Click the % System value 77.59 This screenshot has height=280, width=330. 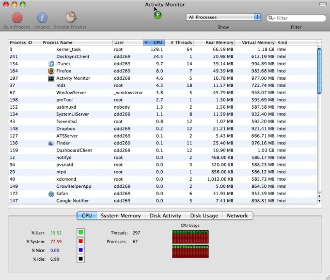click(x=56, y=242)
